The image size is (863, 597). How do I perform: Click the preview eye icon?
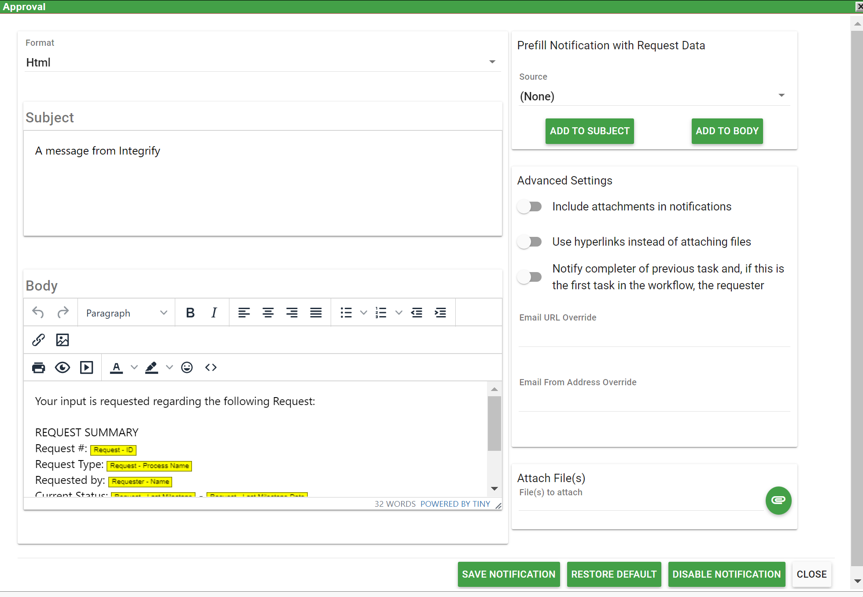tap(63, 367)
